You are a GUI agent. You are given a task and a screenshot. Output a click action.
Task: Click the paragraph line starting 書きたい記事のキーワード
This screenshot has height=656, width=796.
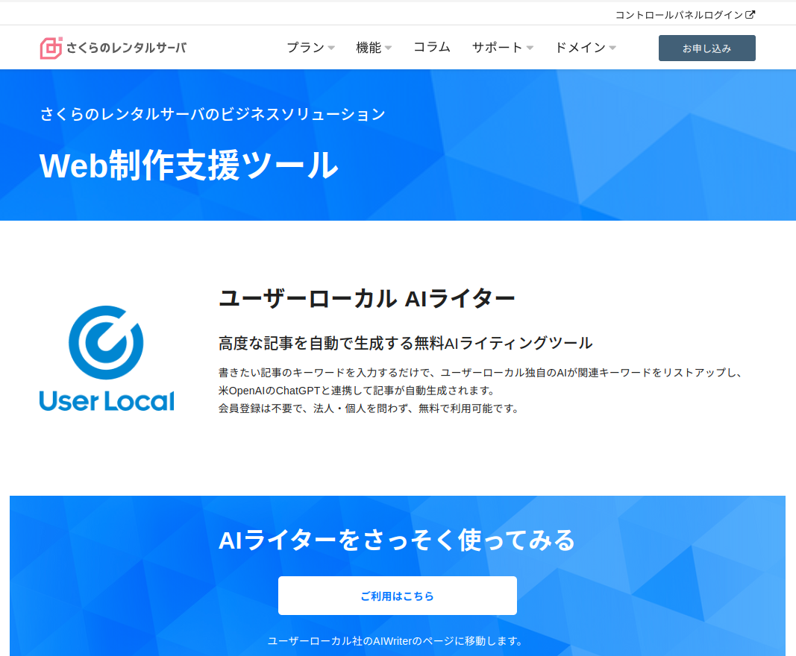tap(481, 373)
